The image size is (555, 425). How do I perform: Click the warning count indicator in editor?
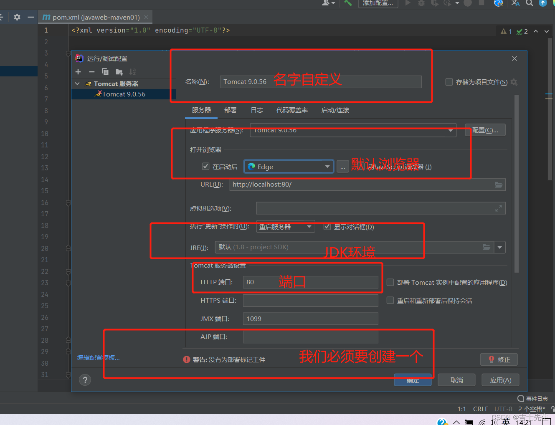506,31
